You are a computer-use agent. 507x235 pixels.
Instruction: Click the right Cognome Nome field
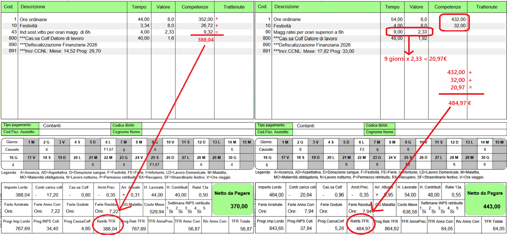pos(450,132)
